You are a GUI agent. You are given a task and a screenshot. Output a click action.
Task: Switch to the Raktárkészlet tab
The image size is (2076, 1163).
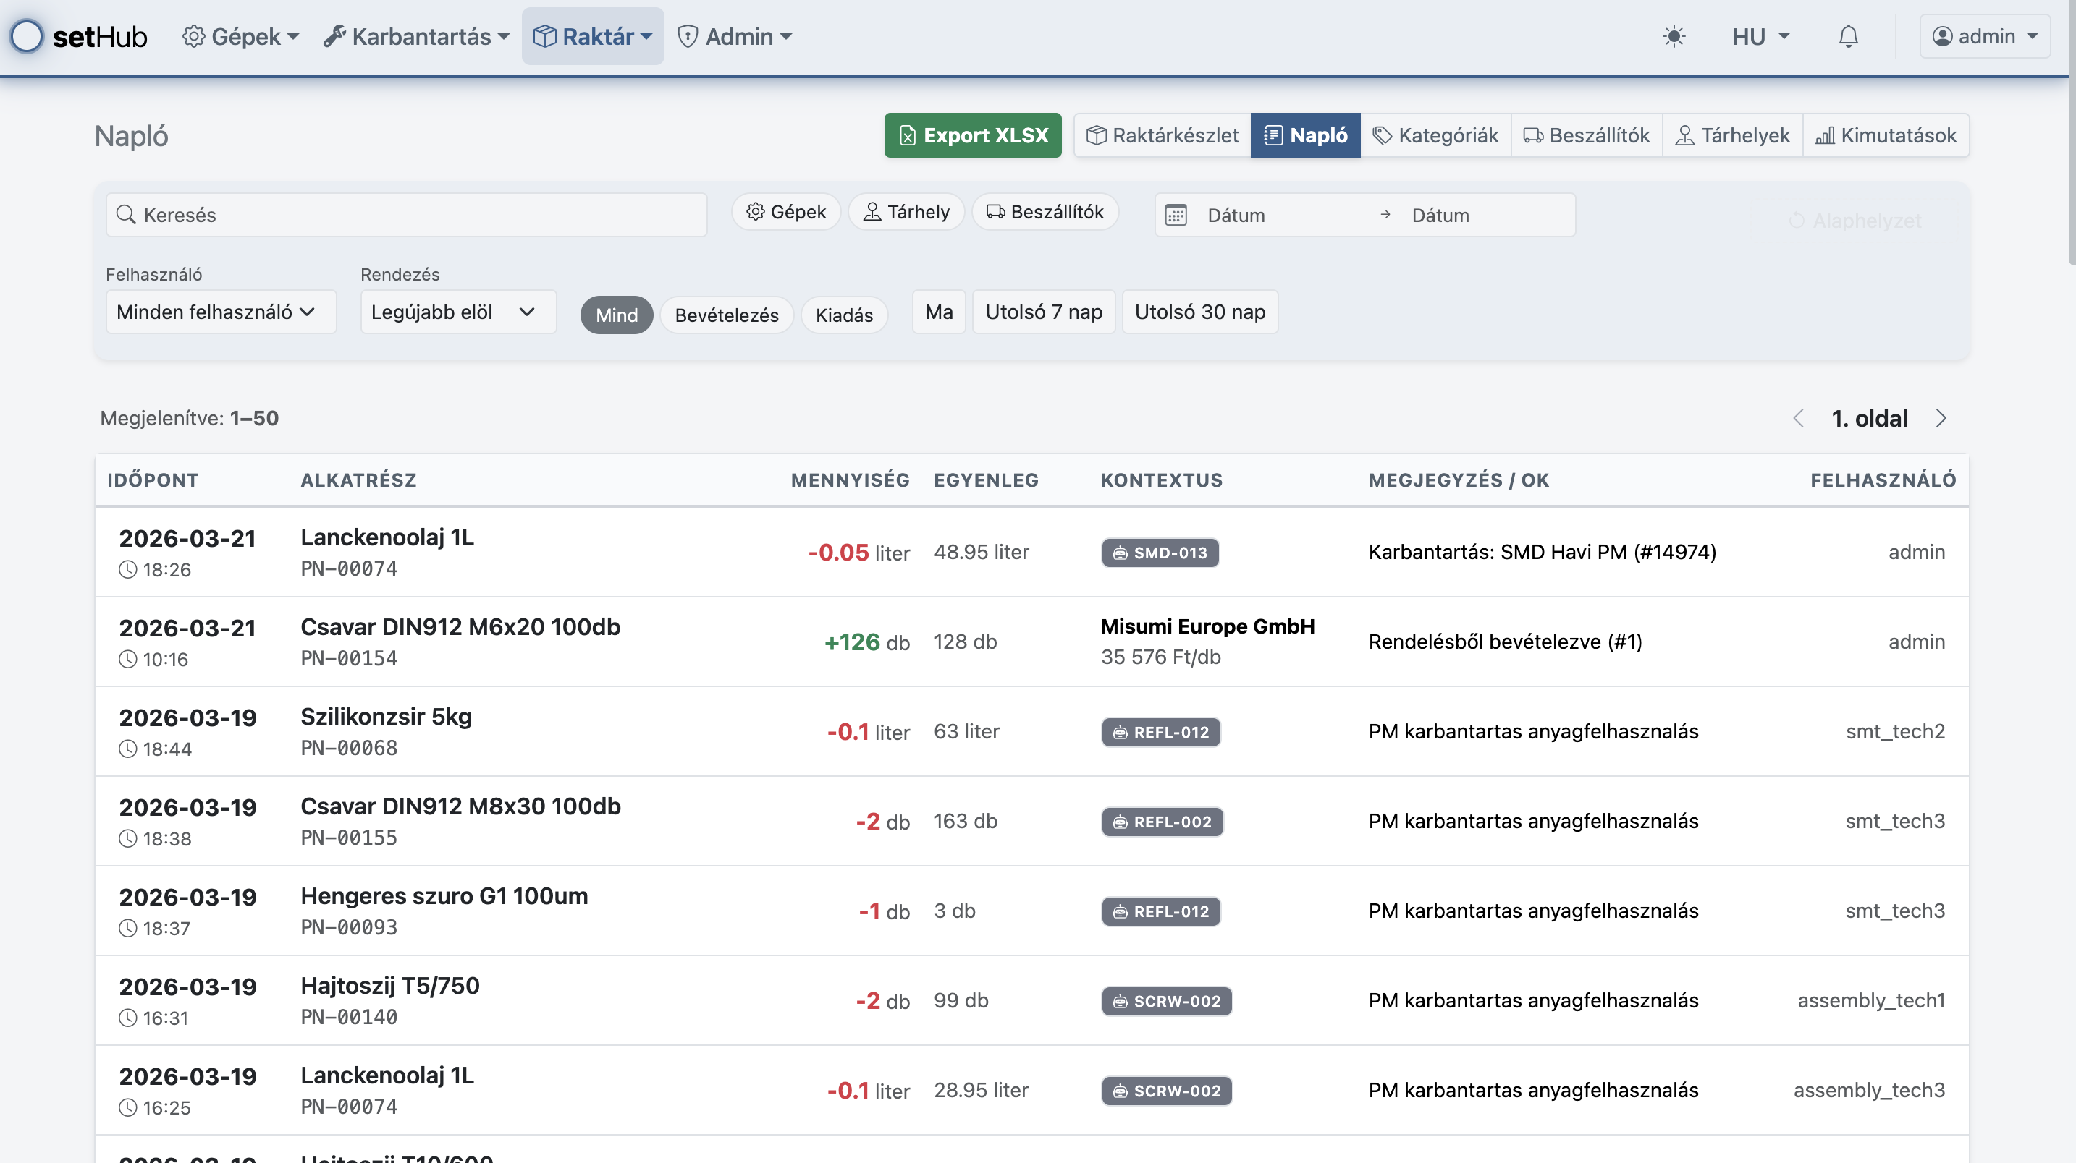[x=1162, y=135]
